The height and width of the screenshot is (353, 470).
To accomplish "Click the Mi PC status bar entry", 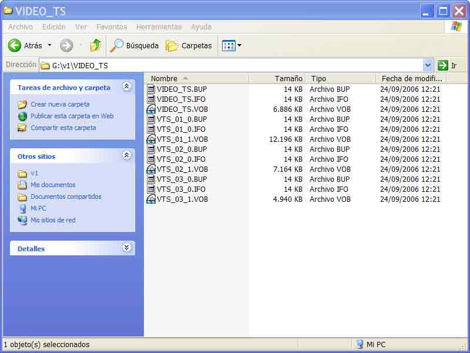I will point(371,344).
